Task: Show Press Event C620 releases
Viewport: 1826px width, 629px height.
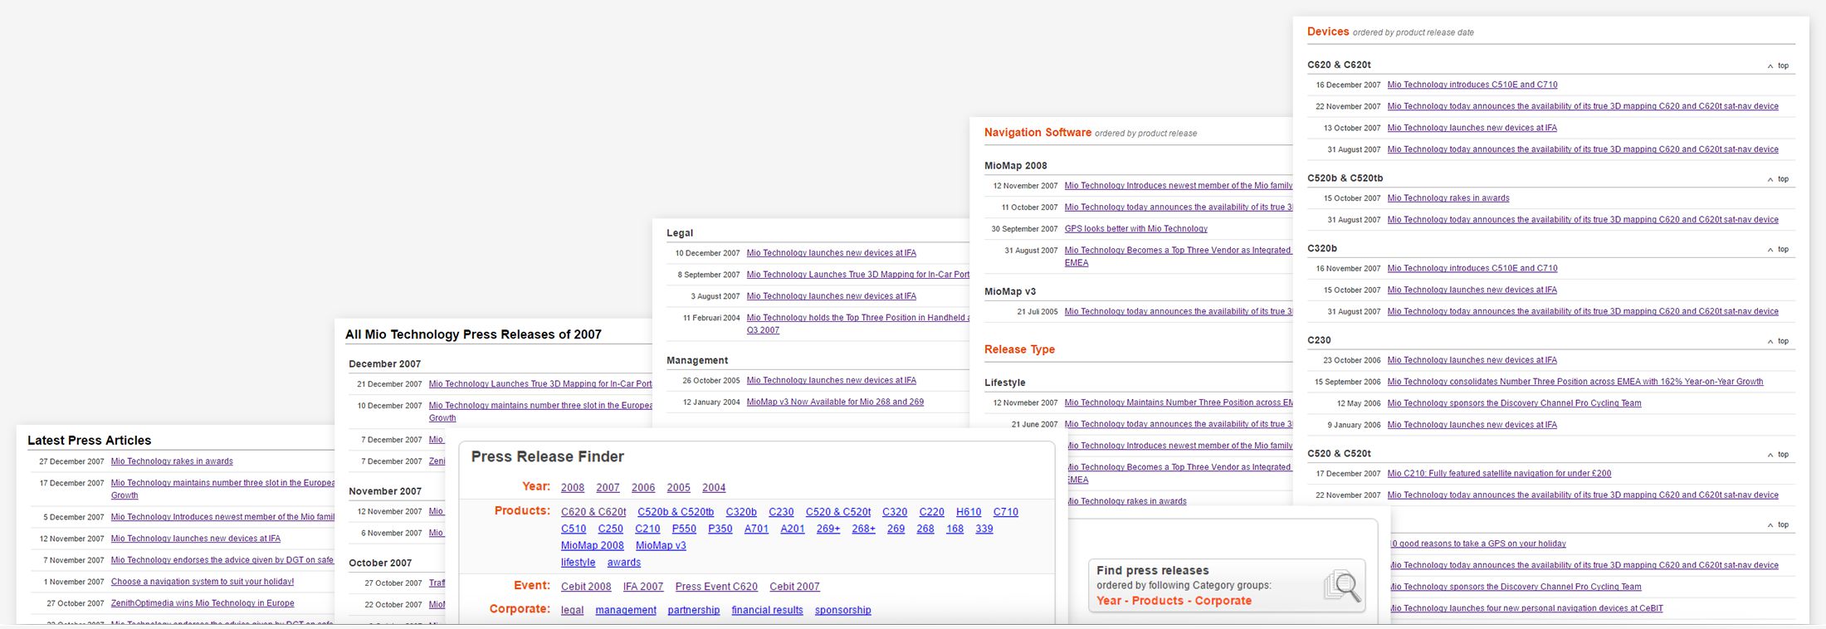Action: [716, 587]
